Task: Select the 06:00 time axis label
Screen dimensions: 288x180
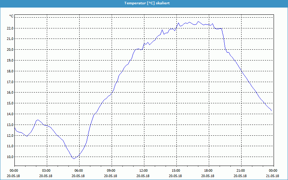Action: click(x=79, y=171)
